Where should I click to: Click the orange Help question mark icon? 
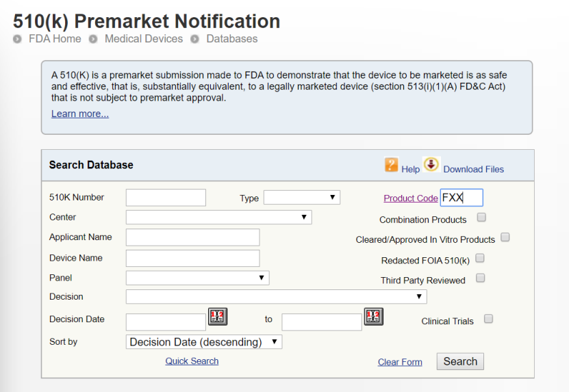391,165
